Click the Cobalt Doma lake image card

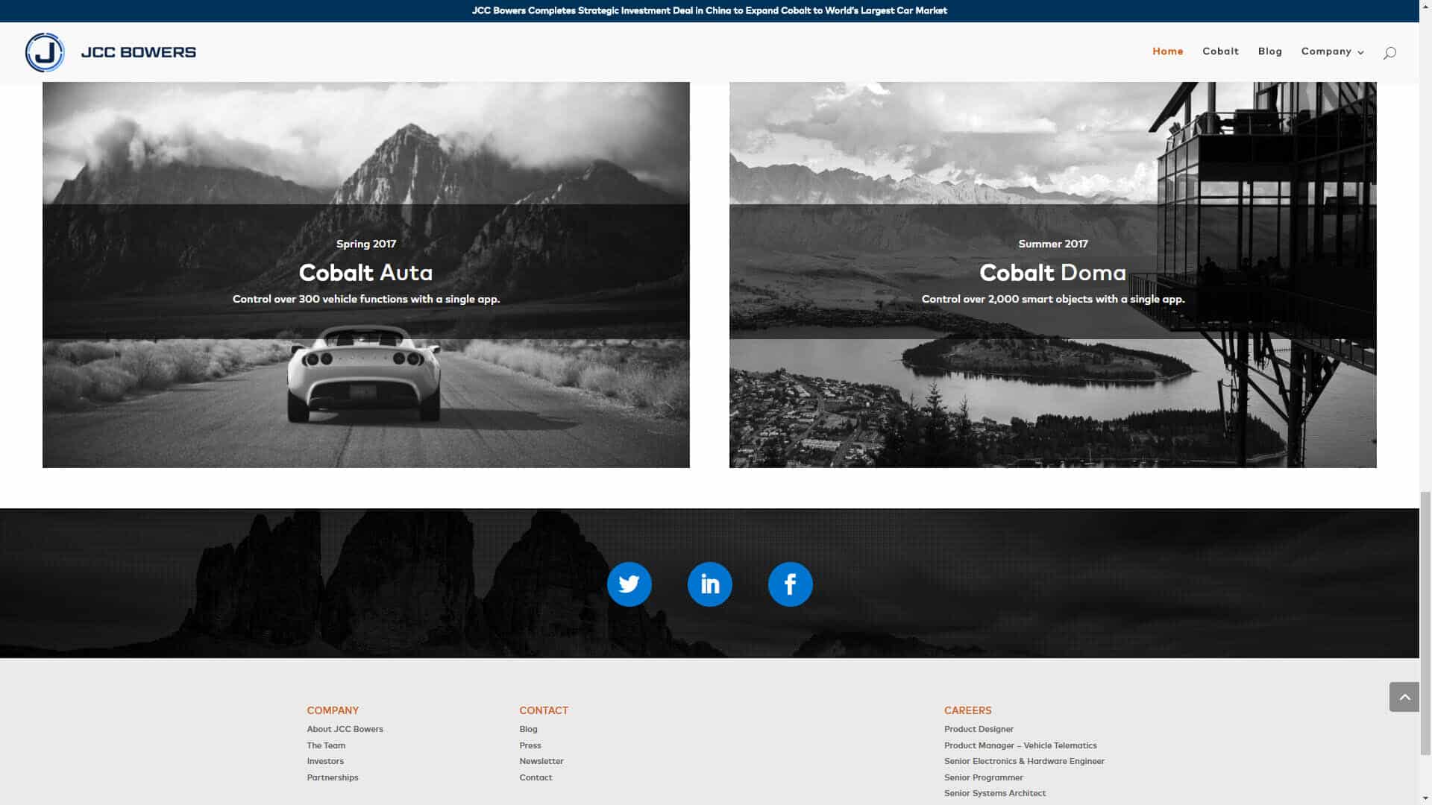(x=1052, y=275)
